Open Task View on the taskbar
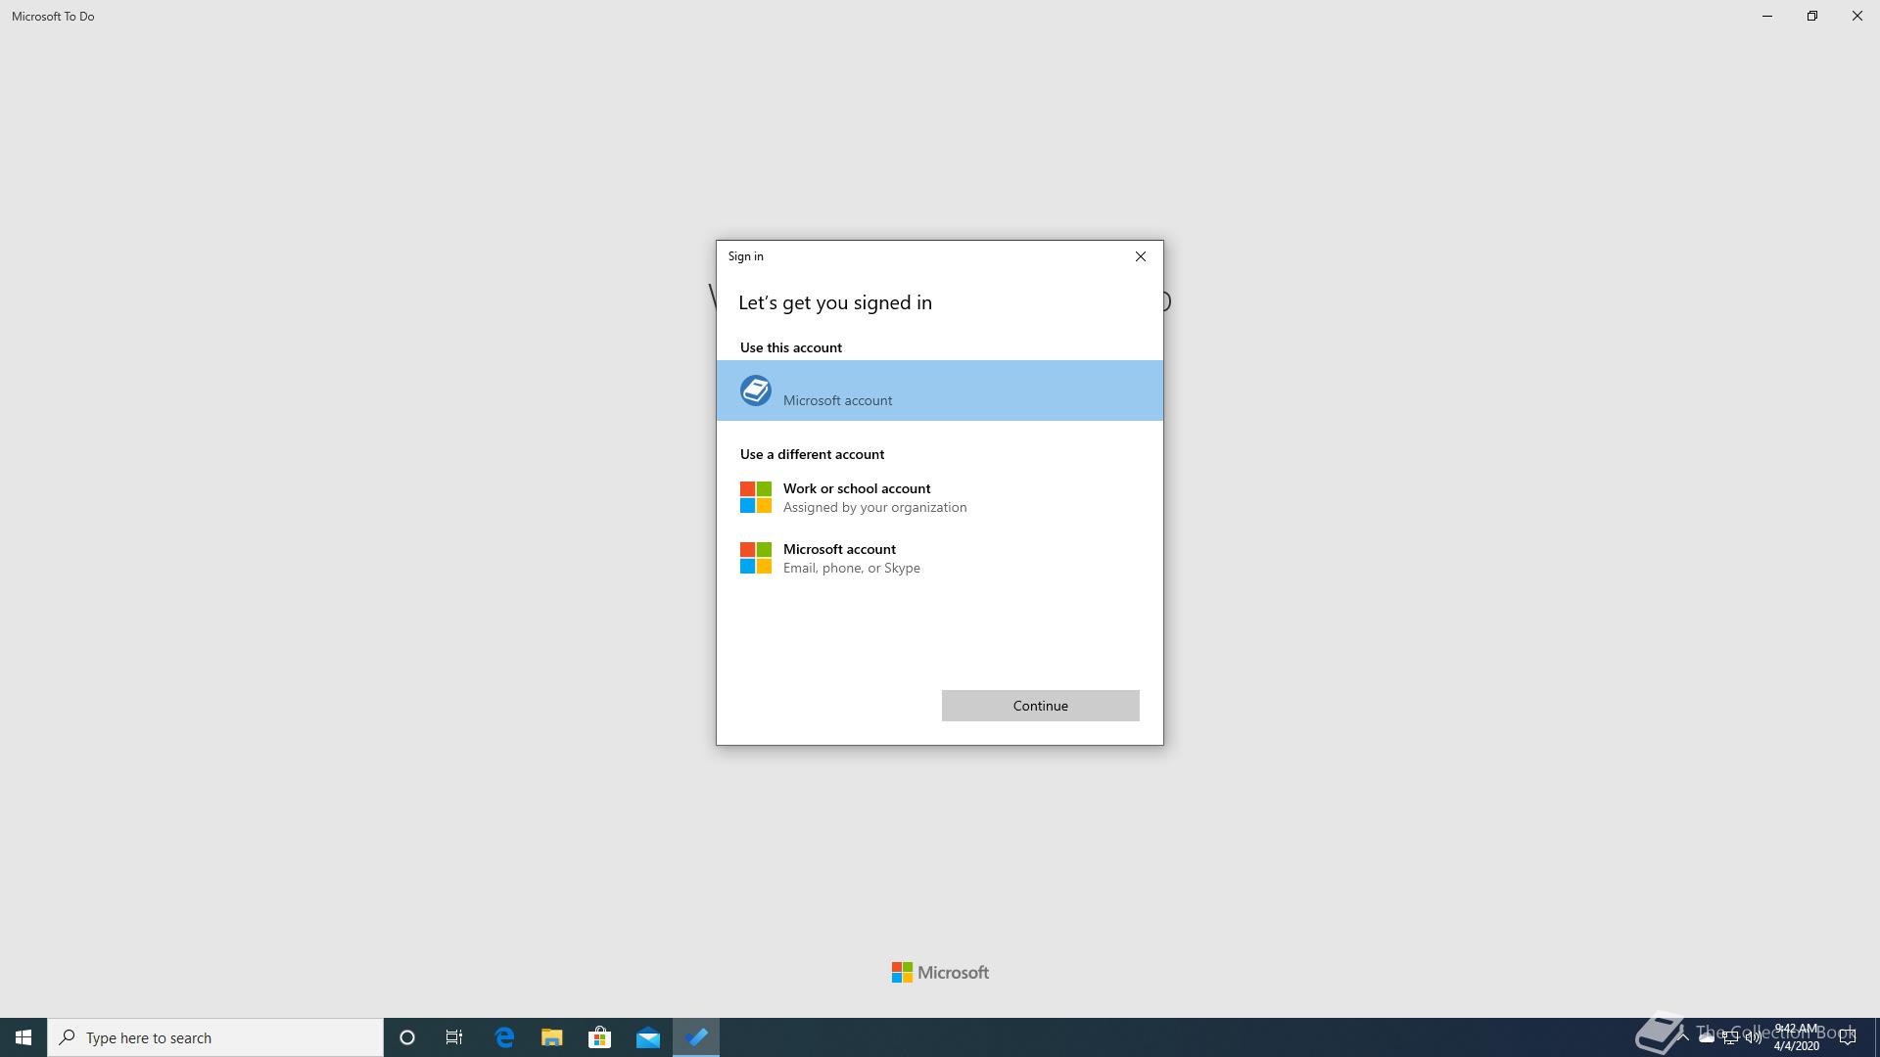The width and height of the screenshot is (1880, 1057). pos(454,1037)
